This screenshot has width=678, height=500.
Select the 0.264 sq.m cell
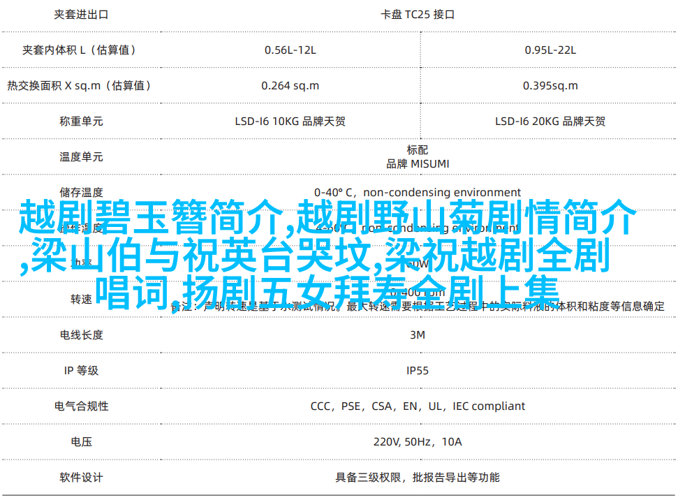(x=290, y=85)
